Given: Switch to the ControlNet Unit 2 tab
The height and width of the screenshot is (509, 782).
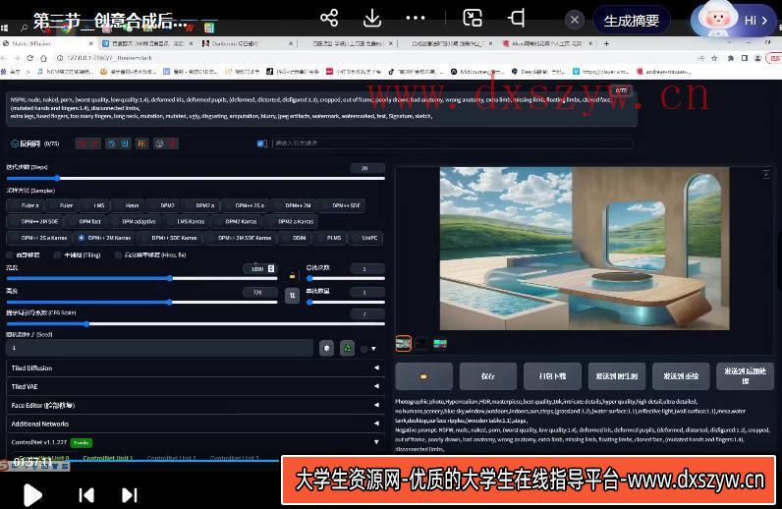Looking at the screenshot, I should tap(172, 458).
